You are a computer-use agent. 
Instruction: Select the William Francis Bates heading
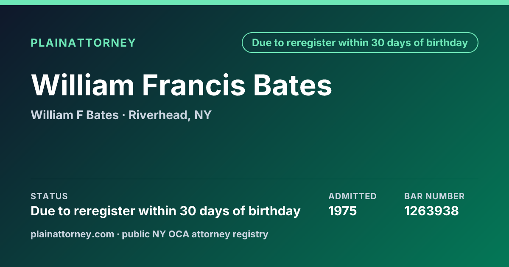(181, 85)
